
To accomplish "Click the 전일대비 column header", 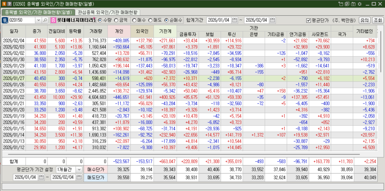I will click(x=57, y=31).
